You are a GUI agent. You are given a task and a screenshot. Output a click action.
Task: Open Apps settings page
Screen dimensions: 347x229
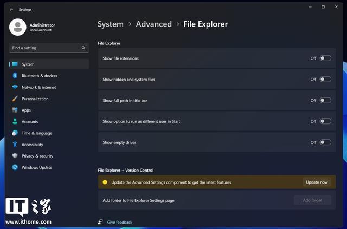tap(26, 110)
